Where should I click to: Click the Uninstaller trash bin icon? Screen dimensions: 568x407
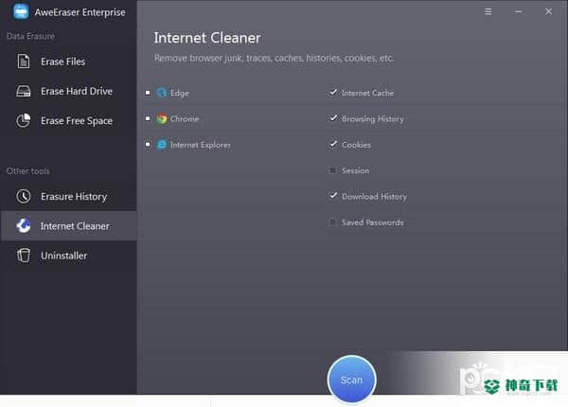[x=24, y=256]
